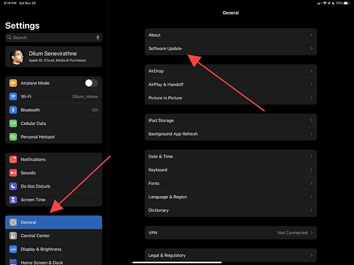Tap the Bluetooth icon in sidebar

(13, 110)
